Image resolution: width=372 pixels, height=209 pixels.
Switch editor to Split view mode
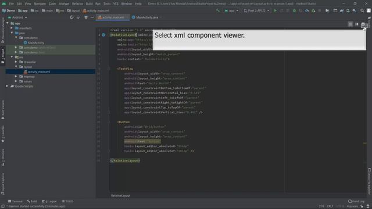click(356, 24)
